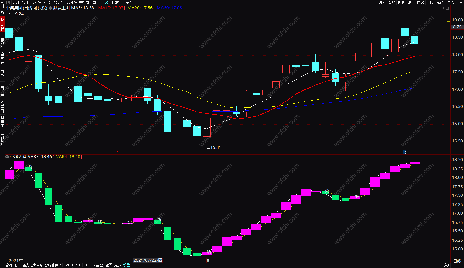Open 技术分析 in left sidebar

2,24
